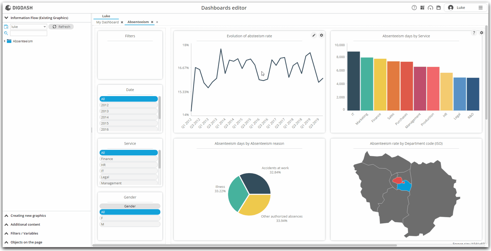Open the help icon in the top bar
The width and height of the screenshot is (491, 251).
414,8
